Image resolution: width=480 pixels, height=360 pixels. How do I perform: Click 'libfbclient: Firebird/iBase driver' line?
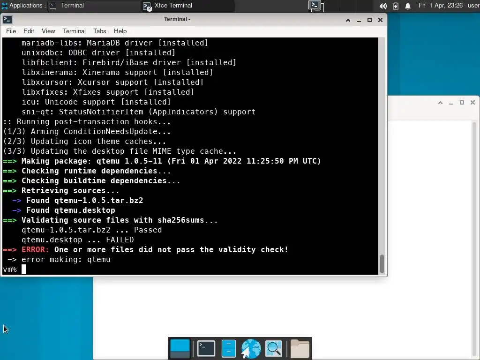pos(129,63)
